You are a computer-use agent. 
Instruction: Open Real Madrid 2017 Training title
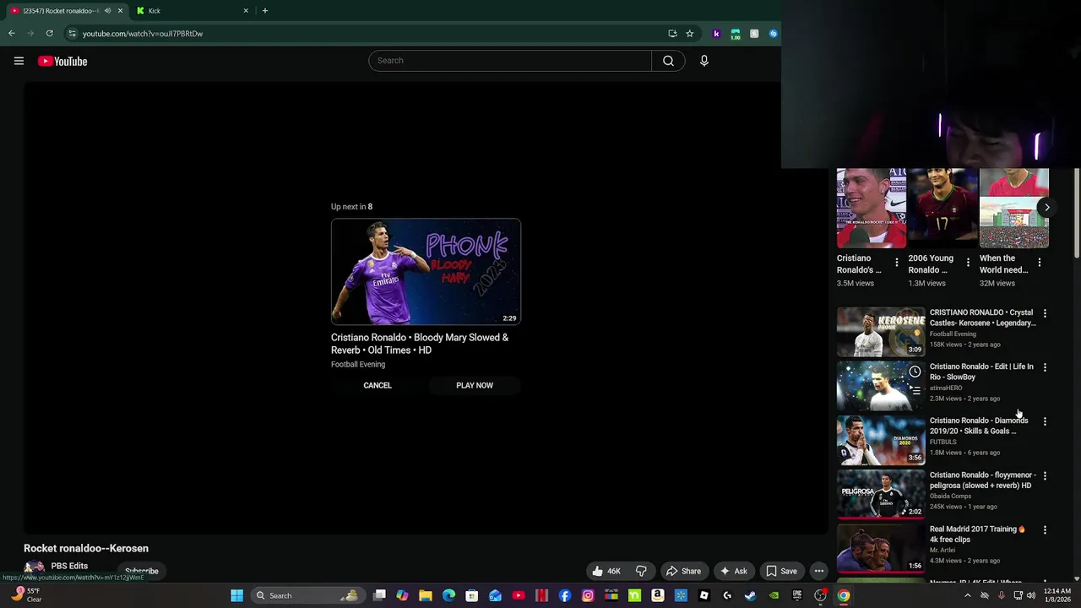click(x=977, y=535)
